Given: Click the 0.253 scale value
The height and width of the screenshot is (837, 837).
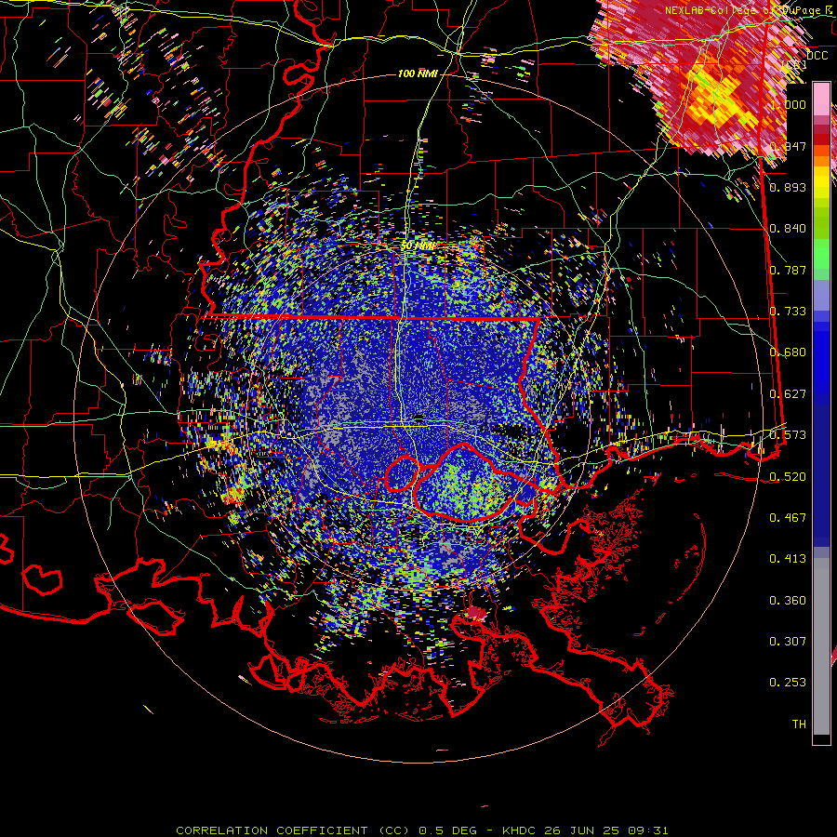Looking at the screenshot, I should coord(788,683).
